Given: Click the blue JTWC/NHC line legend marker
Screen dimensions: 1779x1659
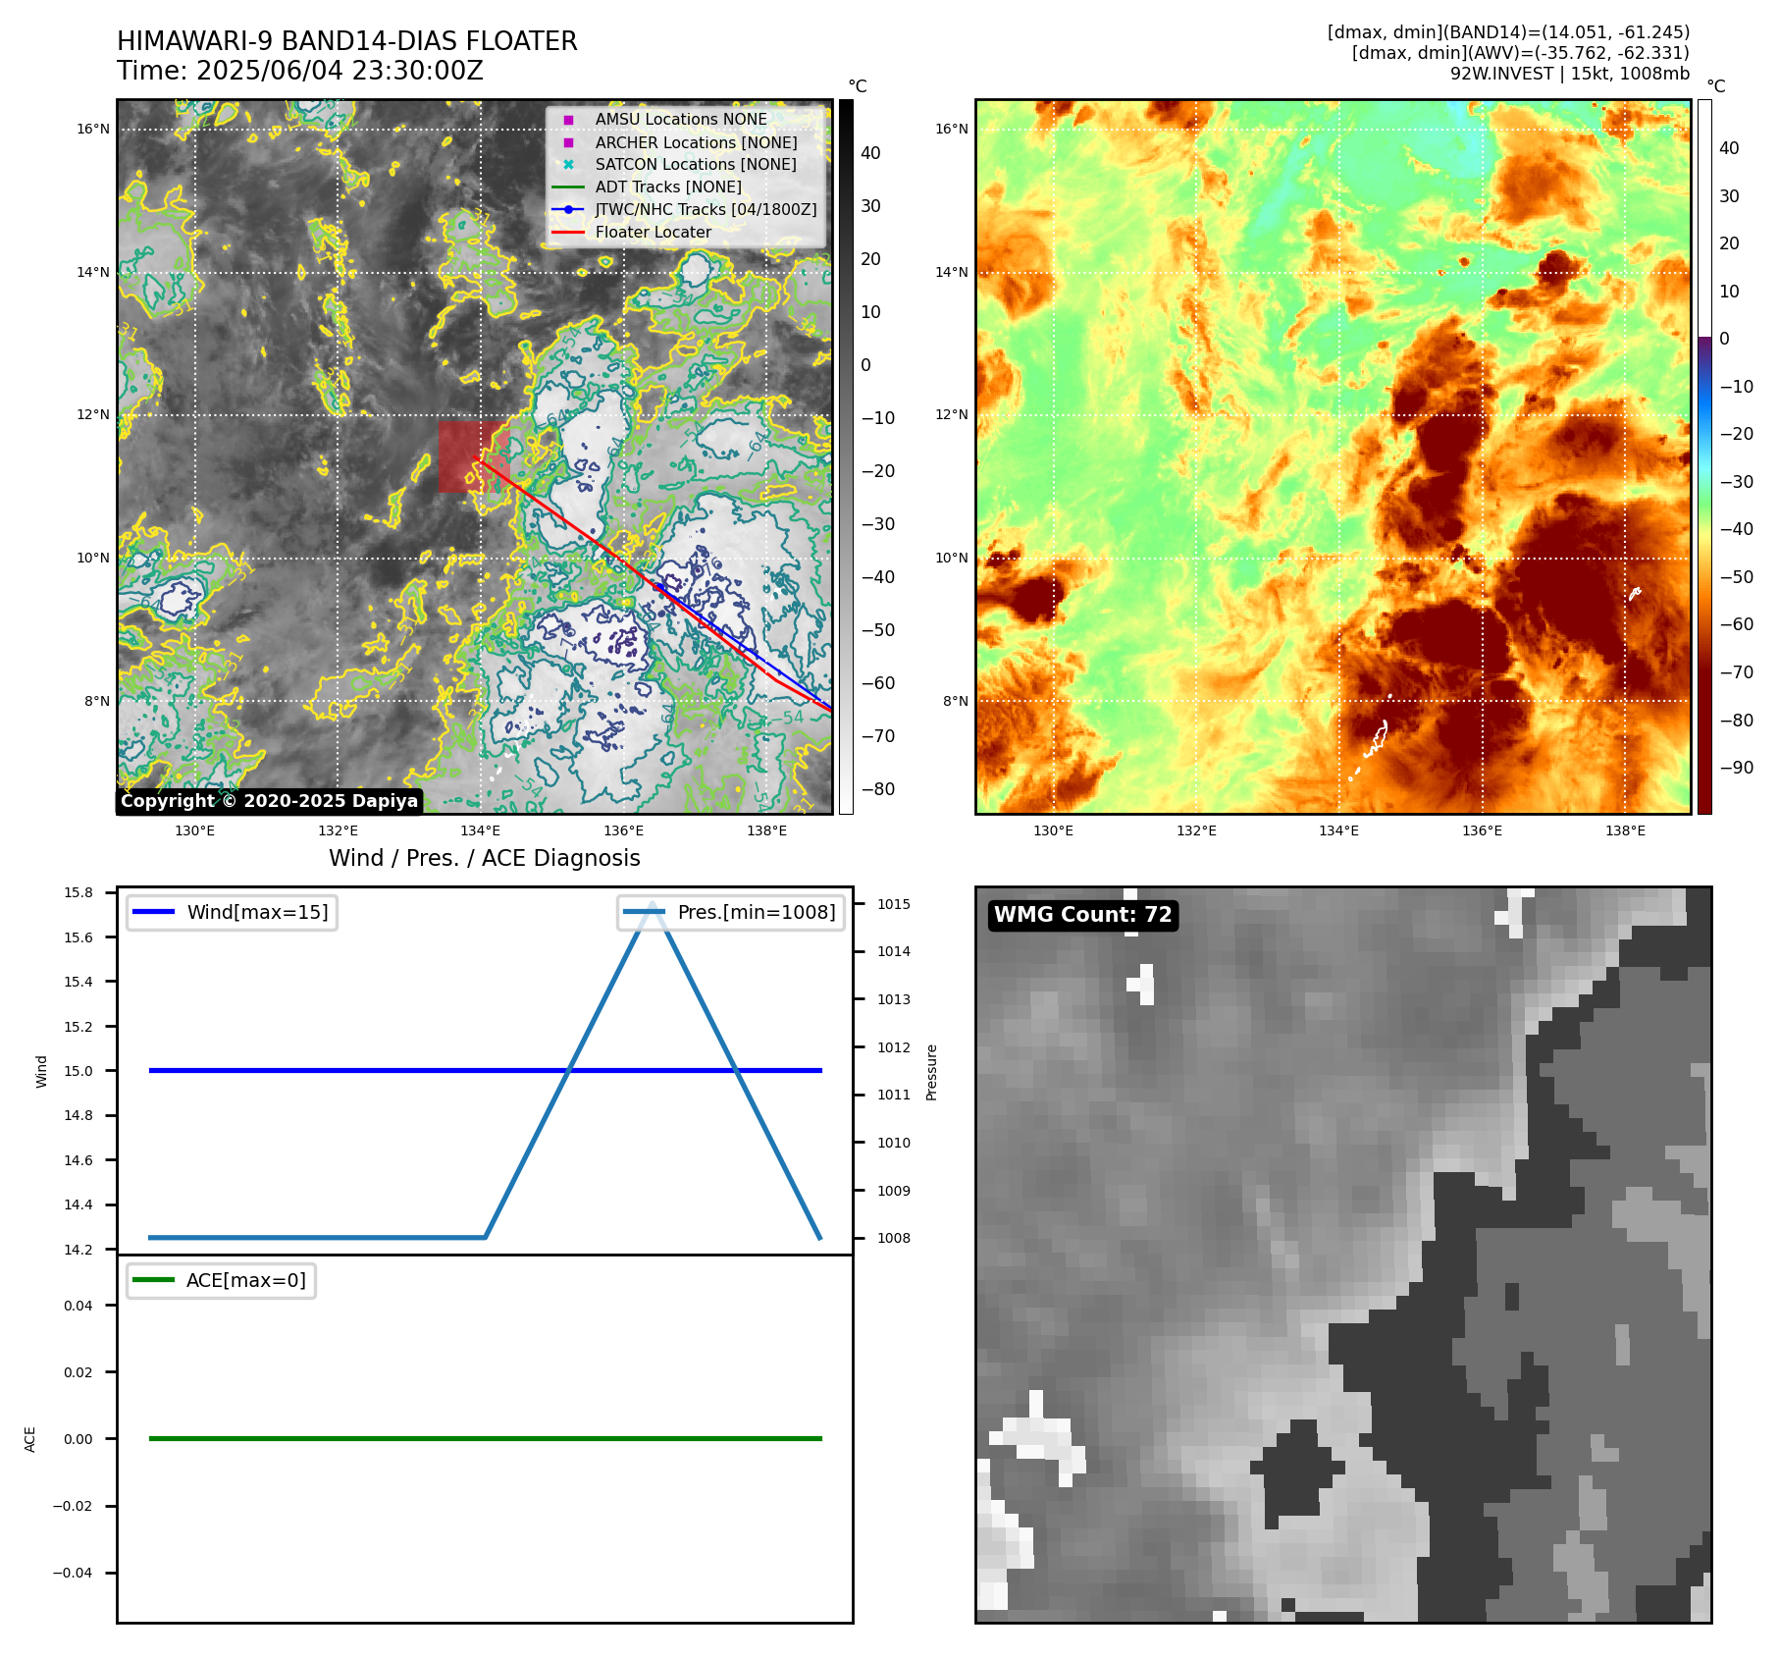Looking at the screenshot, I should [x=568, y=209].
